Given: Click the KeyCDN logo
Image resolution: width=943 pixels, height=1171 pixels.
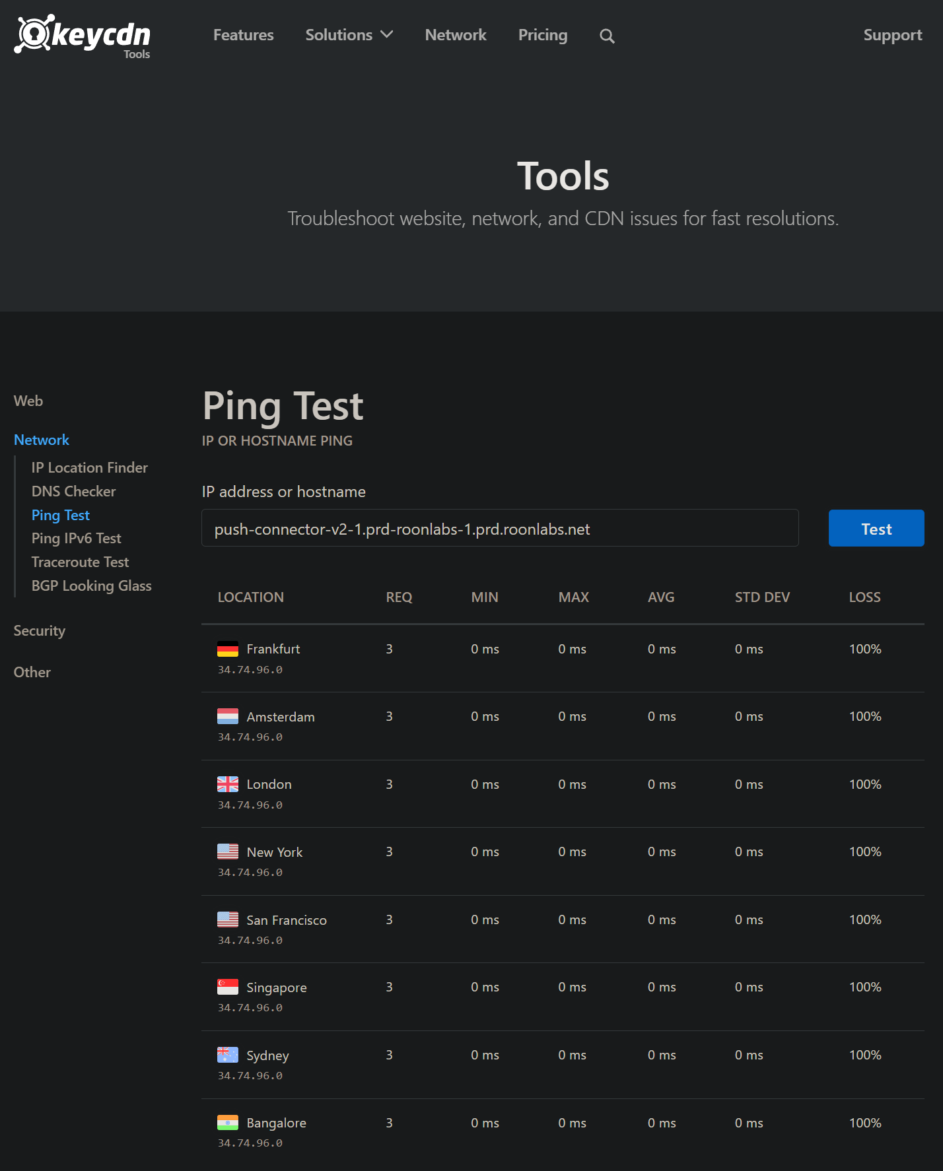Looking at the screenshot, I should point(83,36).
